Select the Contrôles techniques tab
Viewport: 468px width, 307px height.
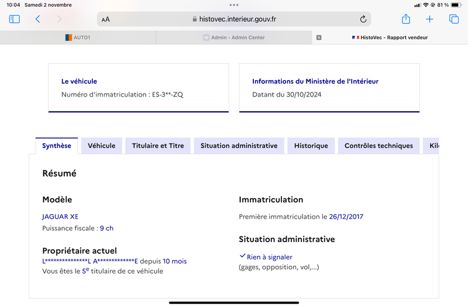pyautogui.click(x=378, y=146)
